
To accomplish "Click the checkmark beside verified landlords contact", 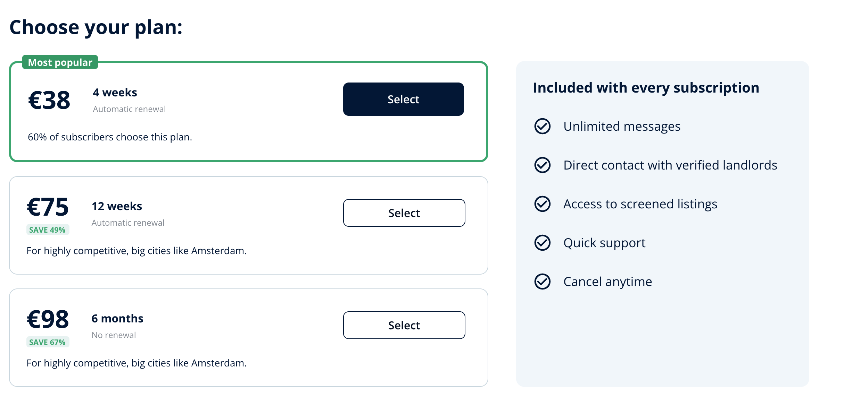I will (542, 165).
